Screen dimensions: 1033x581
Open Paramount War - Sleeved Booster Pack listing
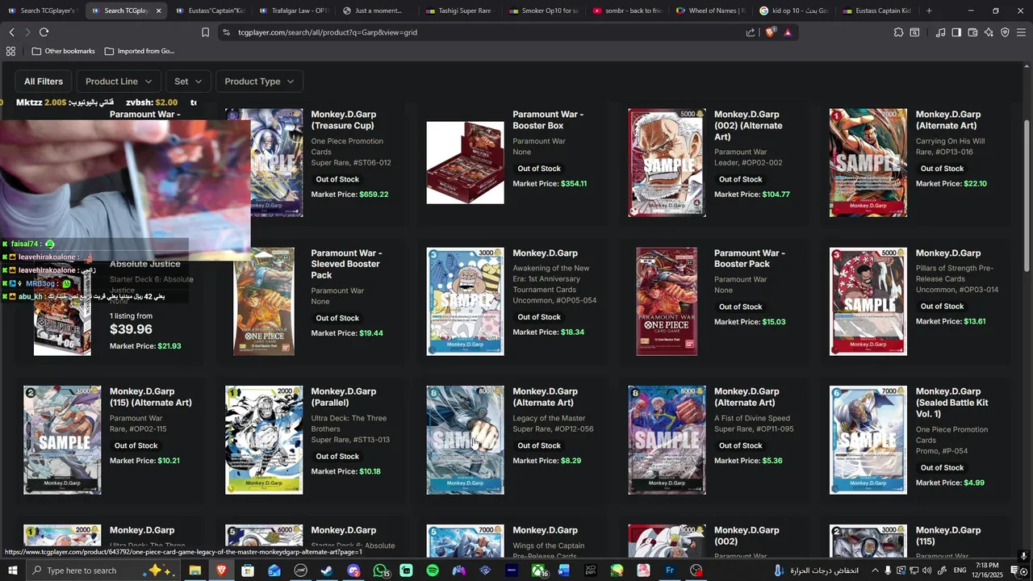(x=347, y=264)
